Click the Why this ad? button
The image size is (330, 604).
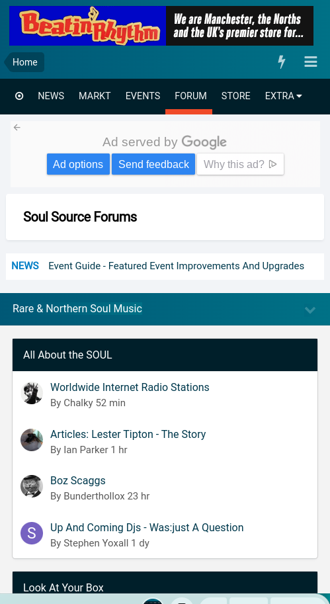click(240, 164)
